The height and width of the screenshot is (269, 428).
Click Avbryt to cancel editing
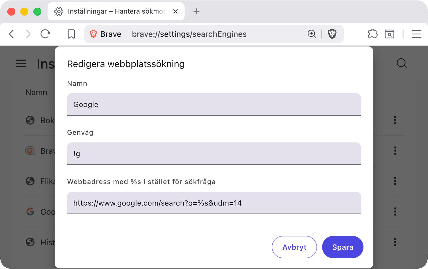[294, 247]
